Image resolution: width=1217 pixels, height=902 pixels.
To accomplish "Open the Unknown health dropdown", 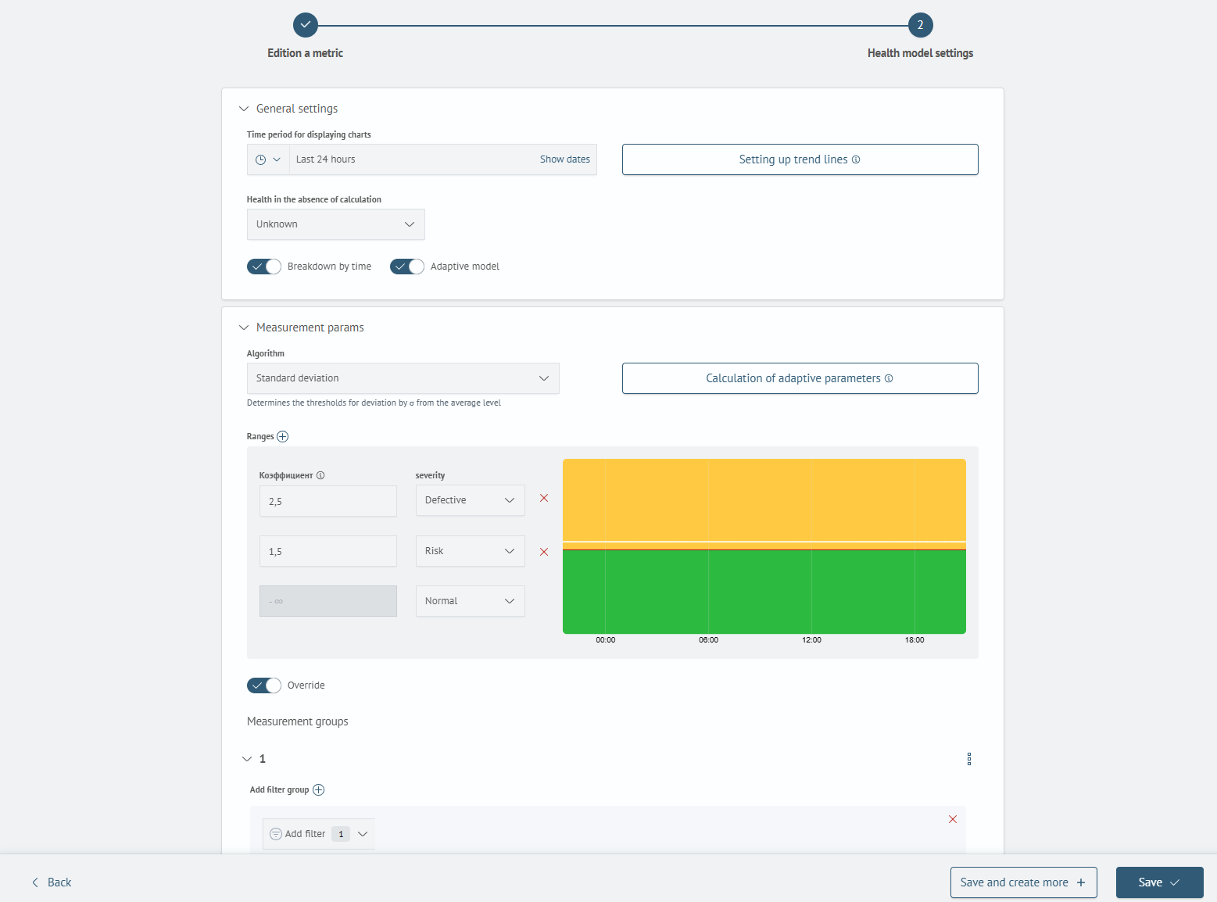I will [x=336, y=224].
